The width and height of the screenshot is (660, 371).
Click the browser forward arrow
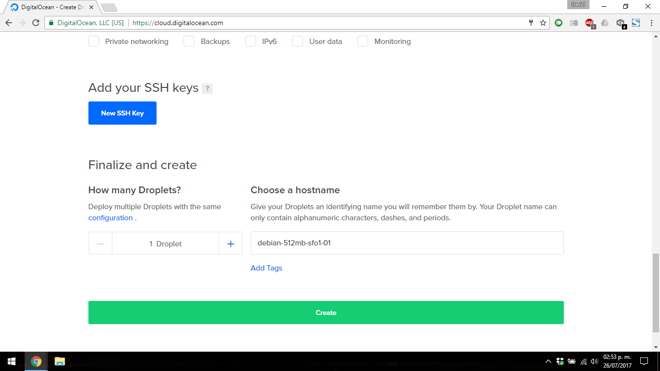click(x=22, y=23)
